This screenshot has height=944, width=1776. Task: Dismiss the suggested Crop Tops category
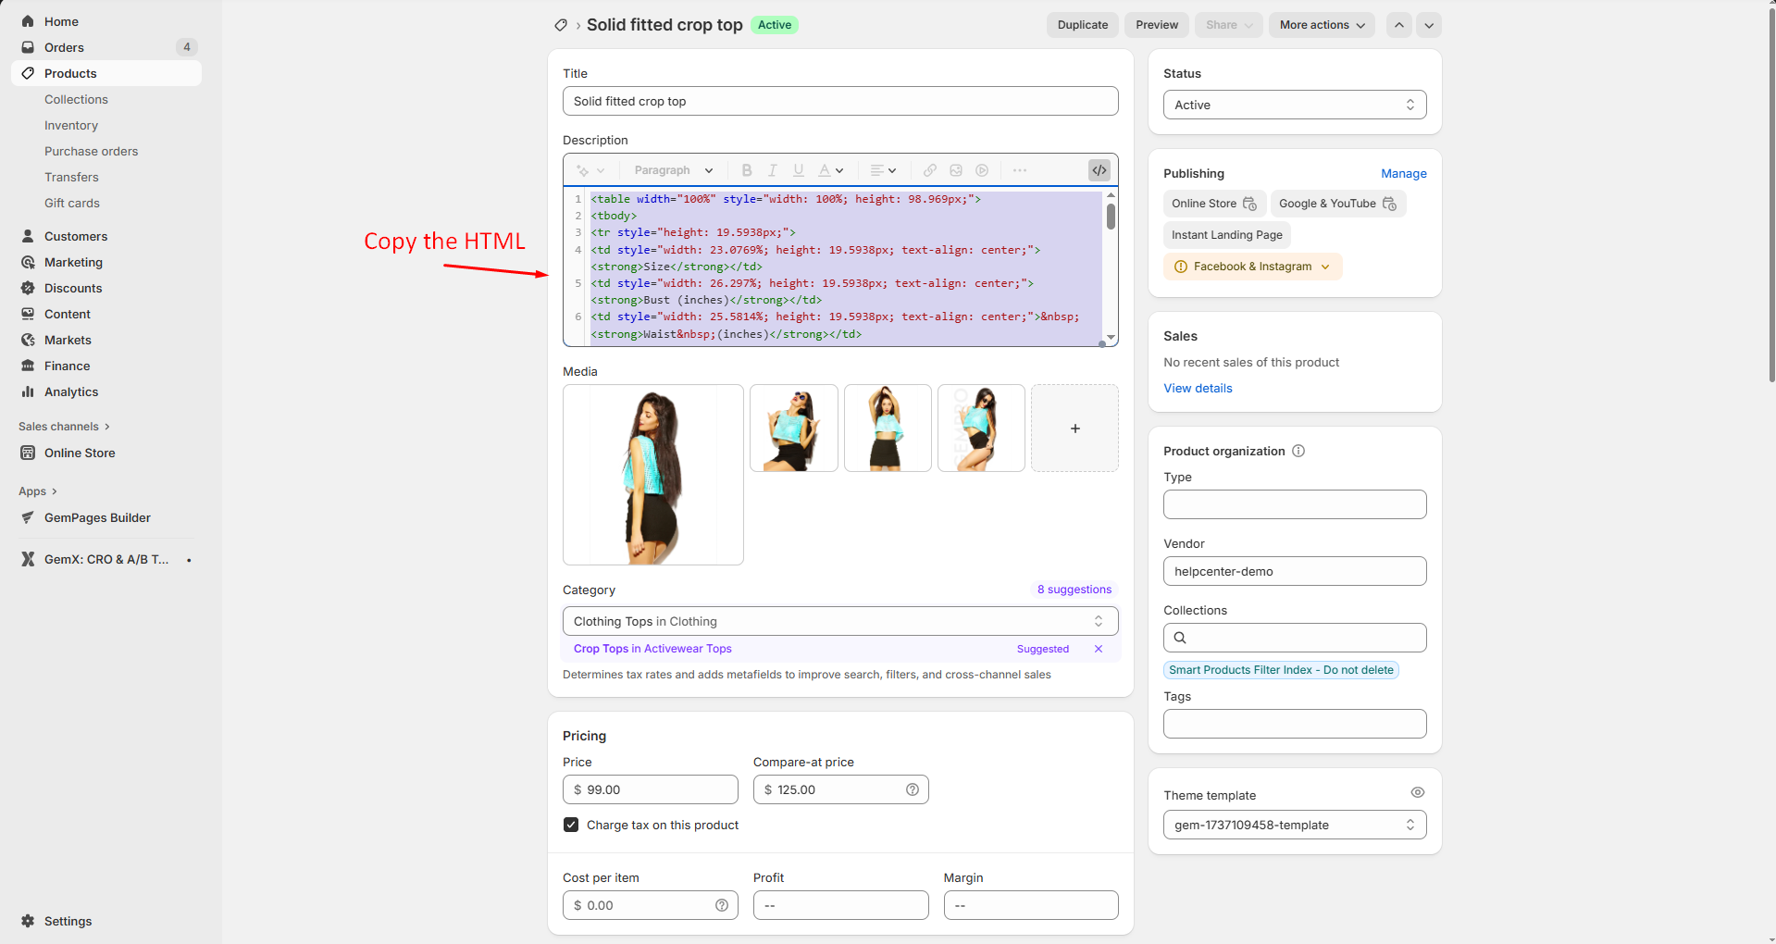[1099, 649]
